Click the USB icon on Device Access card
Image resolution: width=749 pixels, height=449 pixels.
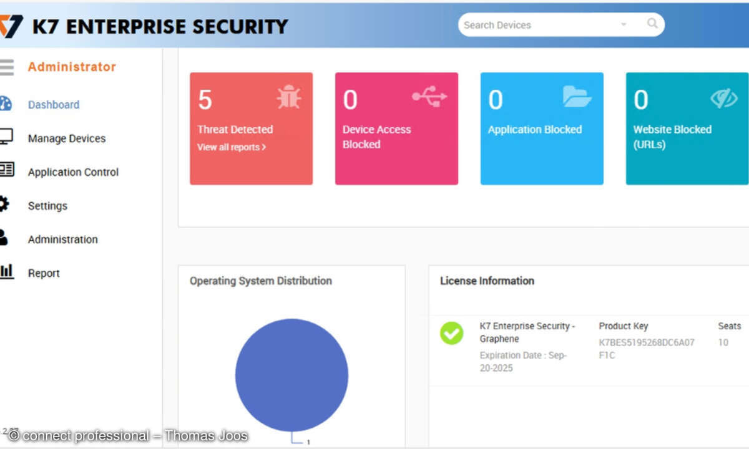tap(429, 97)
